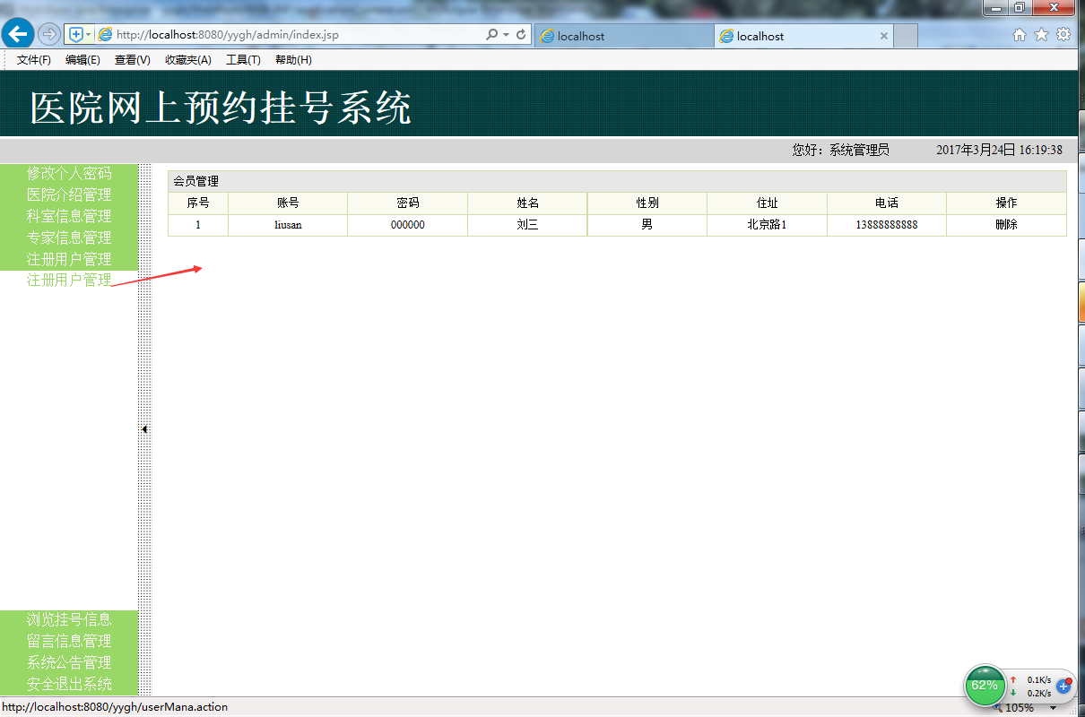Click the green 62% memory ball widget
The image size is (1085, 717).
985,686
